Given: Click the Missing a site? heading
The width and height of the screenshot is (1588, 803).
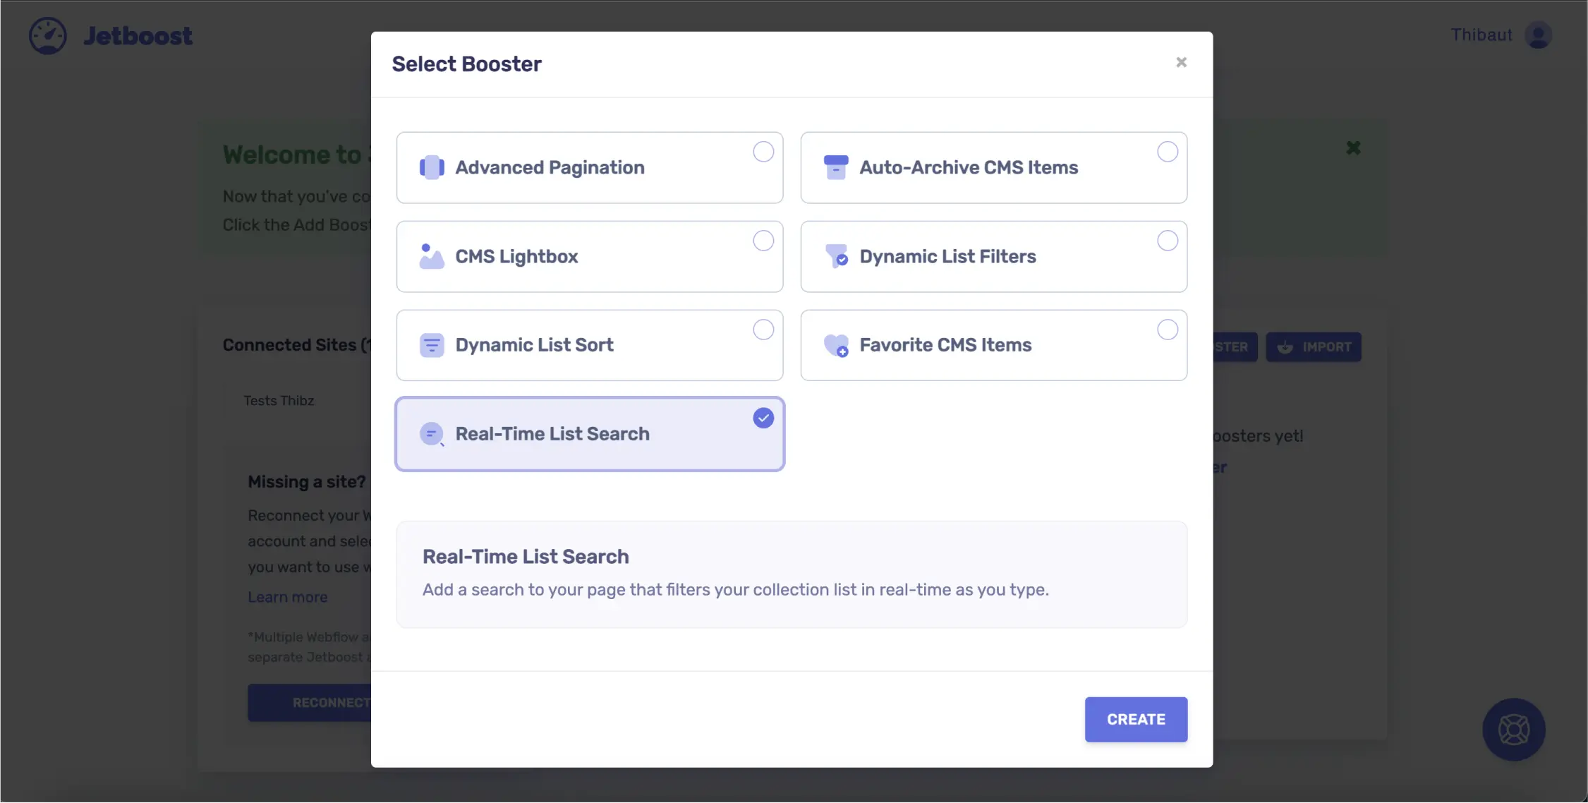Looking at the screenshot, I should tap(306, 482).
